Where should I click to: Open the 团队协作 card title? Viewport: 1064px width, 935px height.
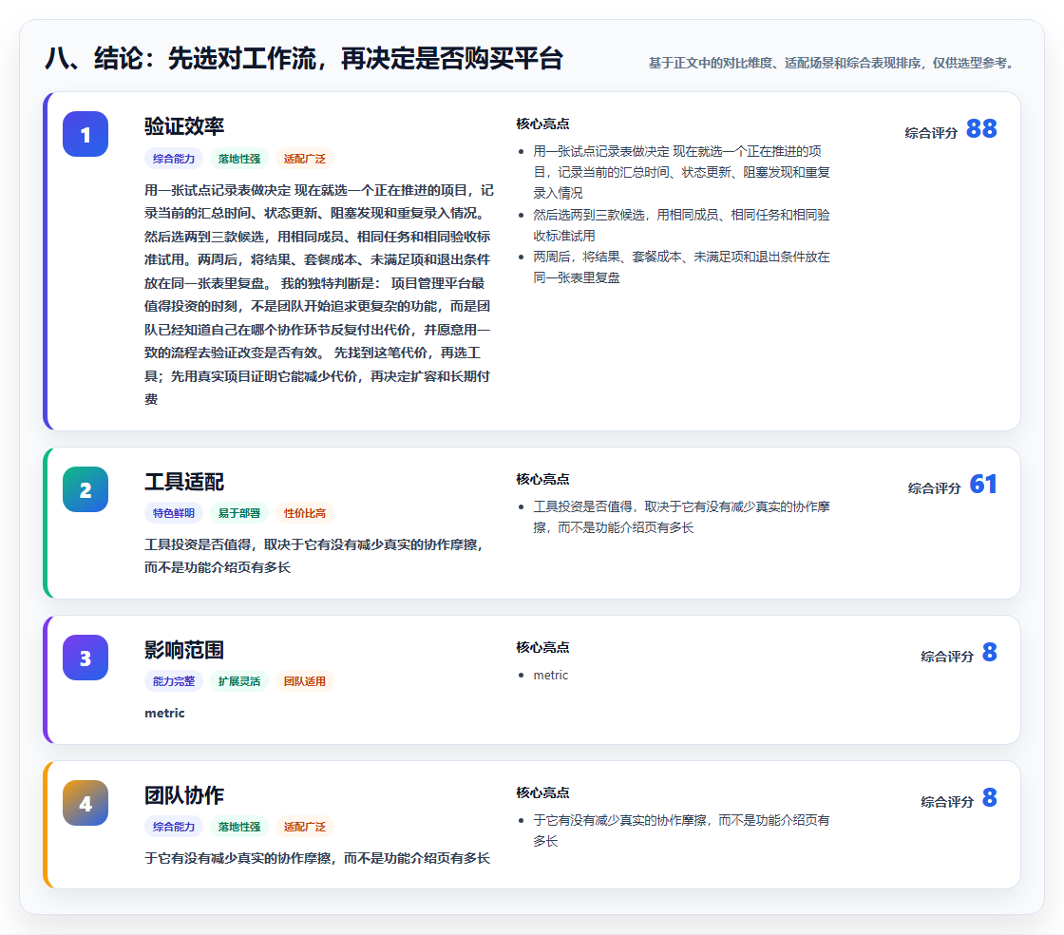184,795
